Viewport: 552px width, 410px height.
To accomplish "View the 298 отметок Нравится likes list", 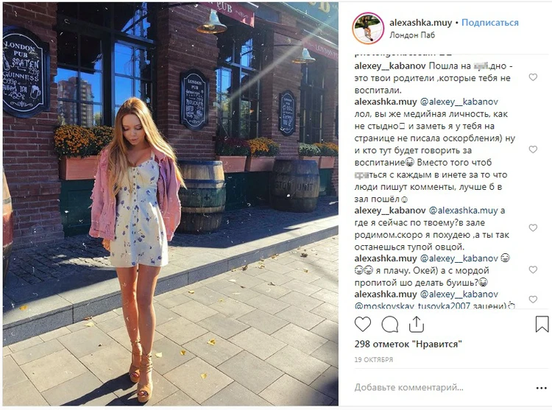I will pyautogui.click(x=408, y=344).
